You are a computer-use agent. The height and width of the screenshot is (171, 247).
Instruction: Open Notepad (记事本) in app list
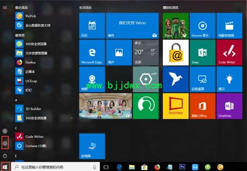(x=44, y=72)
